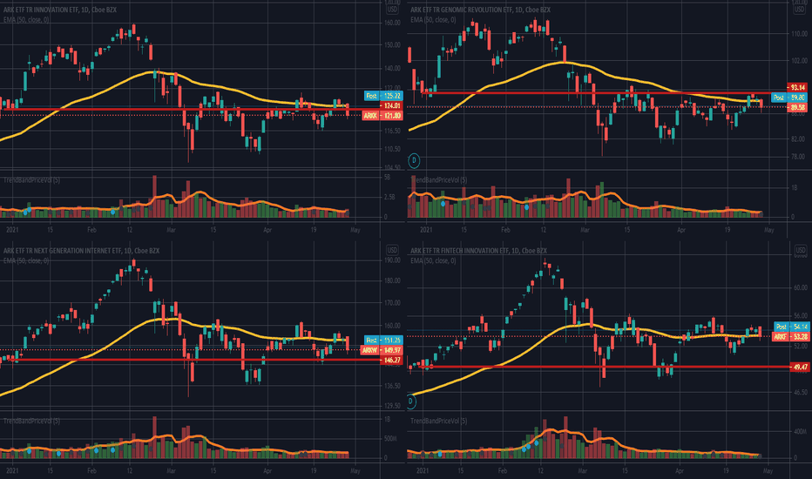Click the 89.58 last price label

tap(797, 107)
